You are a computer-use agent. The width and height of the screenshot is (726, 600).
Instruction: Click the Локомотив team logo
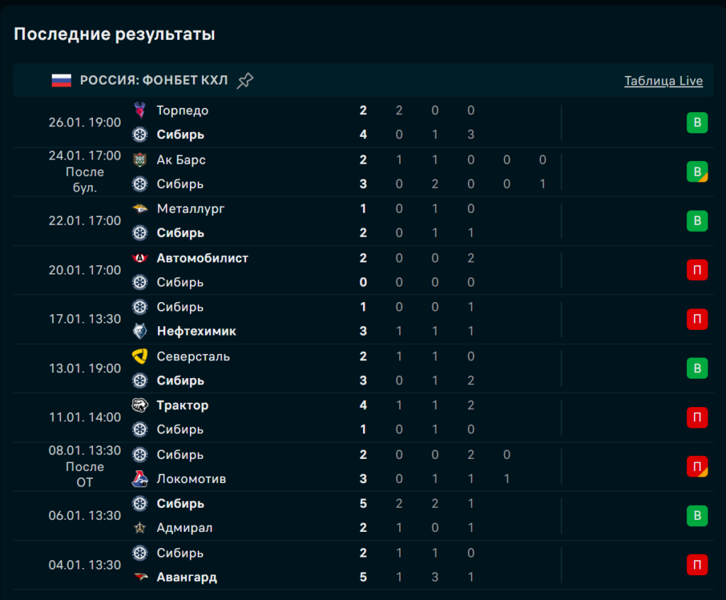140,479
